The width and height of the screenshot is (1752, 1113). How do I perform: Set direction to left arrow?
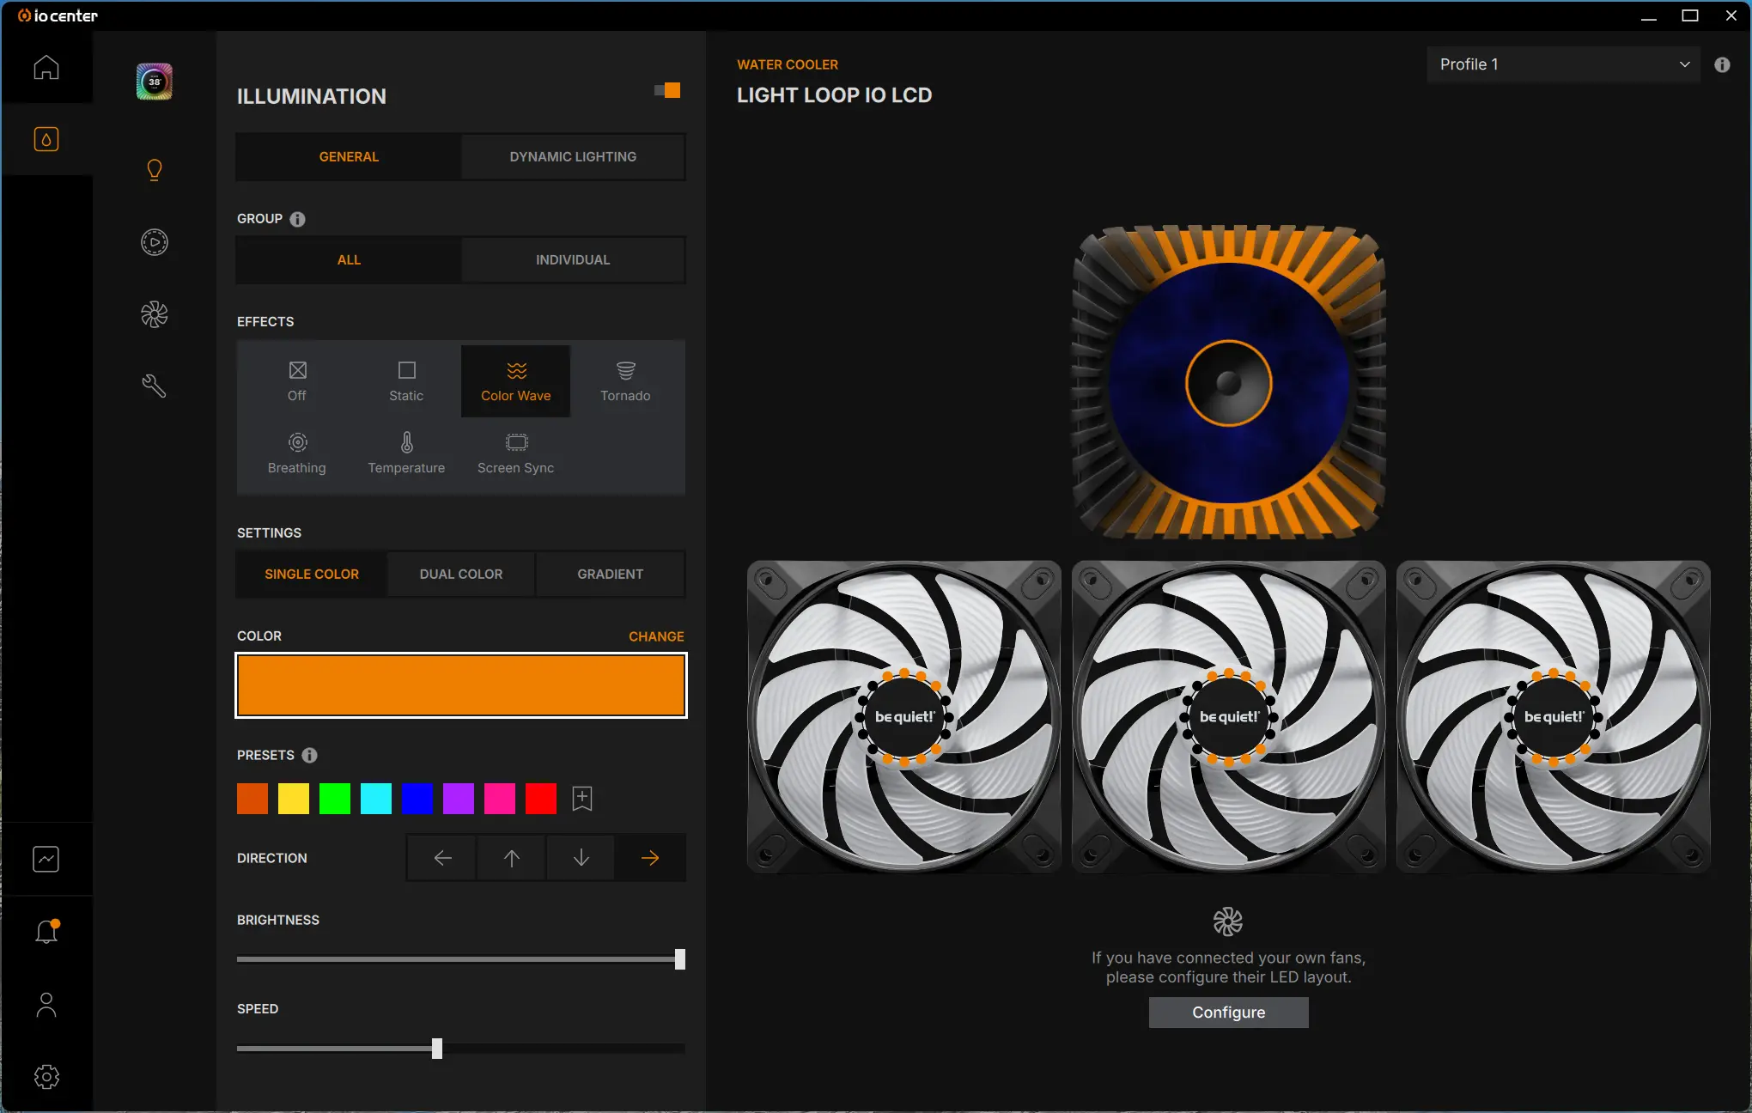[442, 858]
